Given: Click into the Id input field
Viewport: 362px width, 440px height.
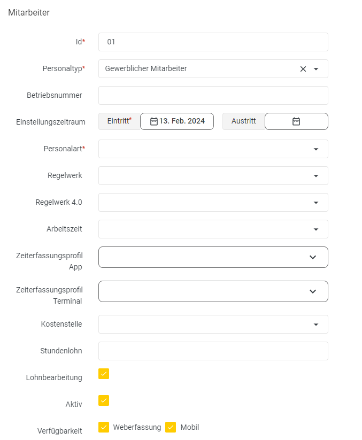Looking at the screenshot, I should pyautogui.click(x=213, y=42).
